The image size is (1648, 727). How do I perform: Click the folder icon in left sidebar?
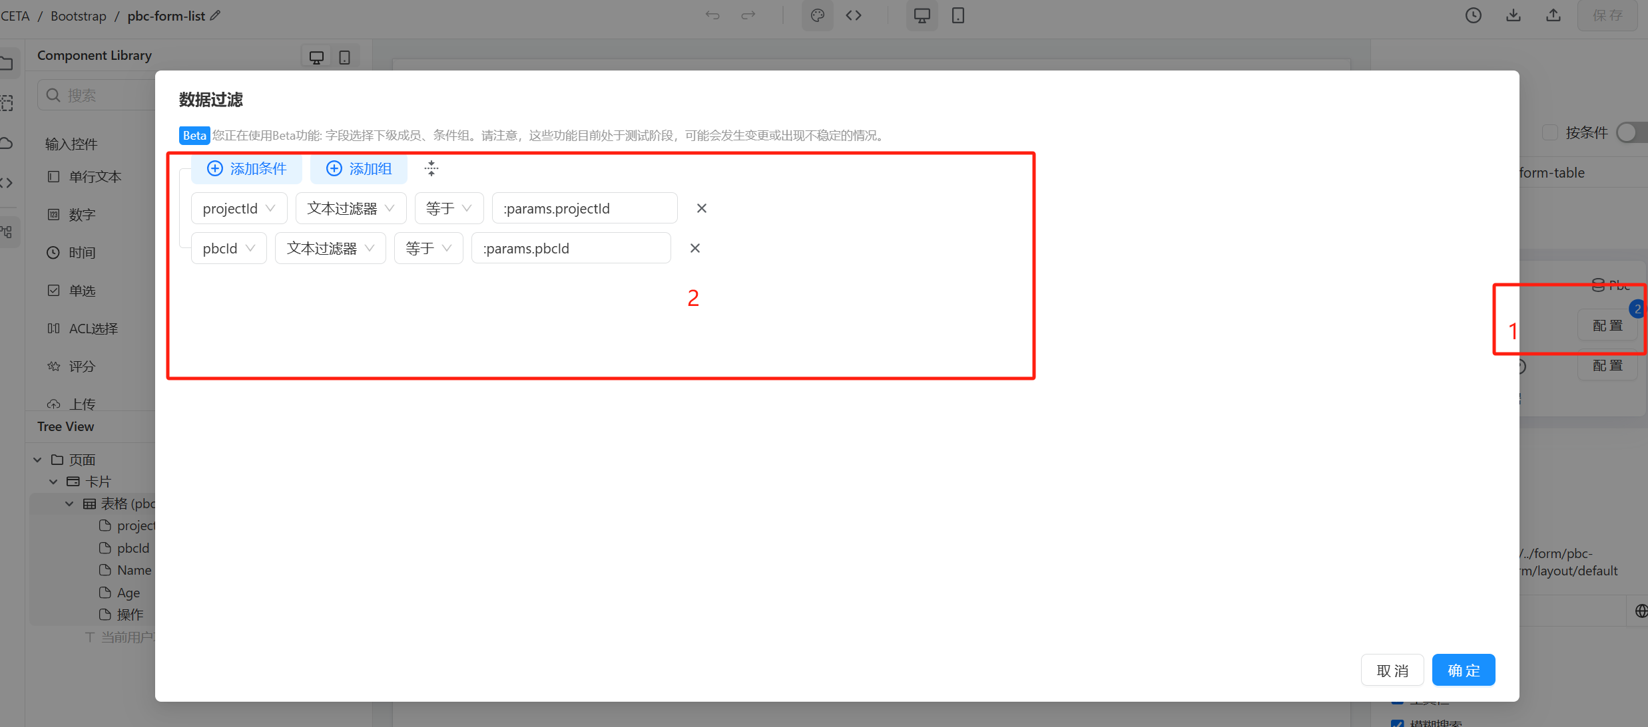(x=7, y=64)
